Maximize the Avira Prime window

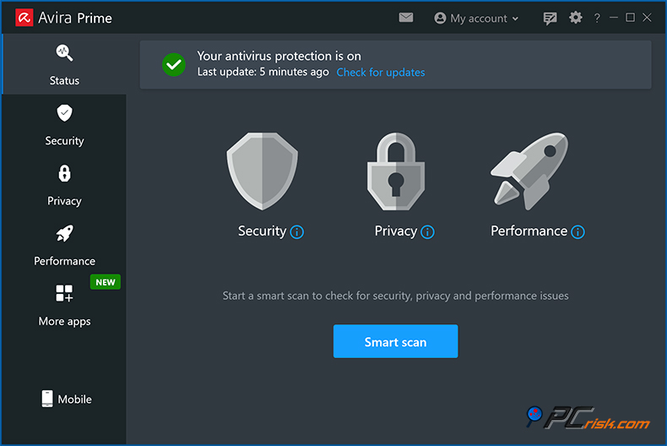pos(630,18)
